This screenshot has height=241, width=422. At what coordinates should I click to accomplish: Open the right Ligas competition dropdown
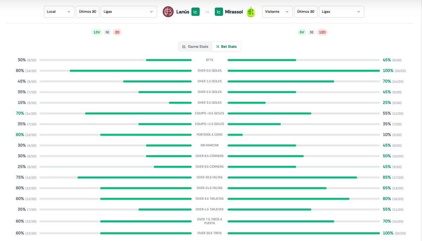coord(341,12)
